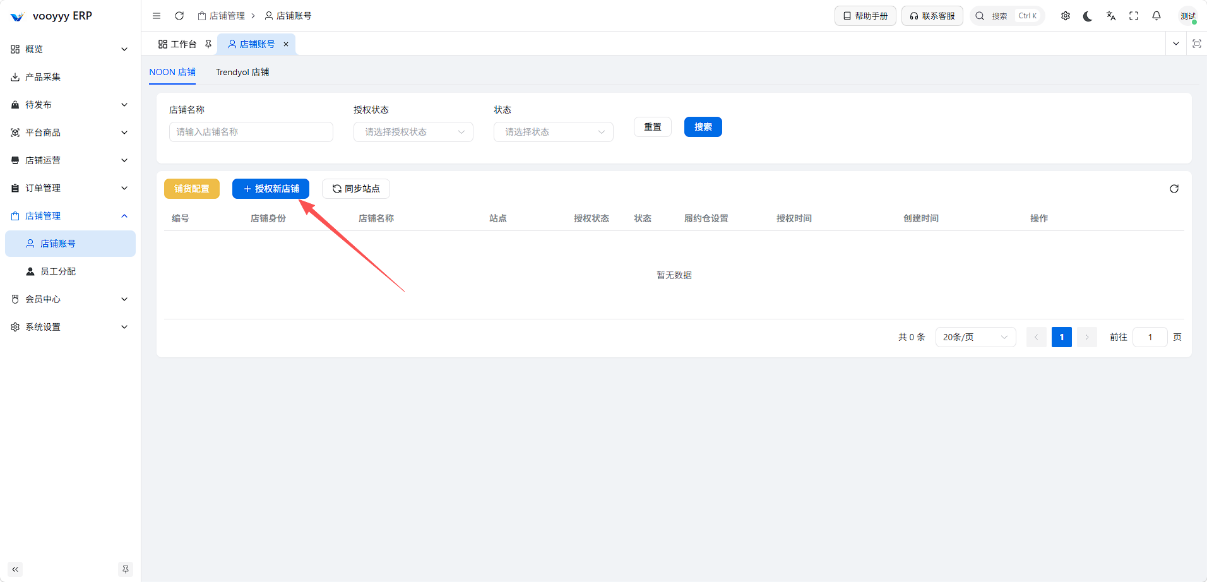Image resolution: width=1207 pixels, height=582 pixels.
Task: Click 授权新店铺 to authorize a store
Action: point(271,189)
